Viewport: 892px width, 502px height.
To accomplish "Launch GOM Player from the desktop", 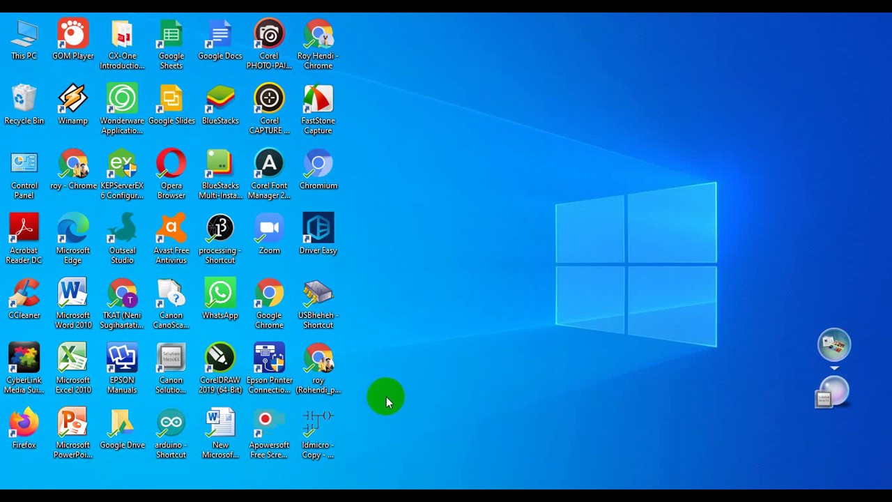I will point(73,40).
